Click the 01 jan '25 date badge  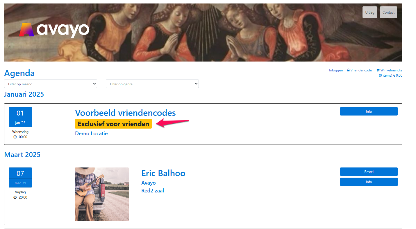coord(20,117)
